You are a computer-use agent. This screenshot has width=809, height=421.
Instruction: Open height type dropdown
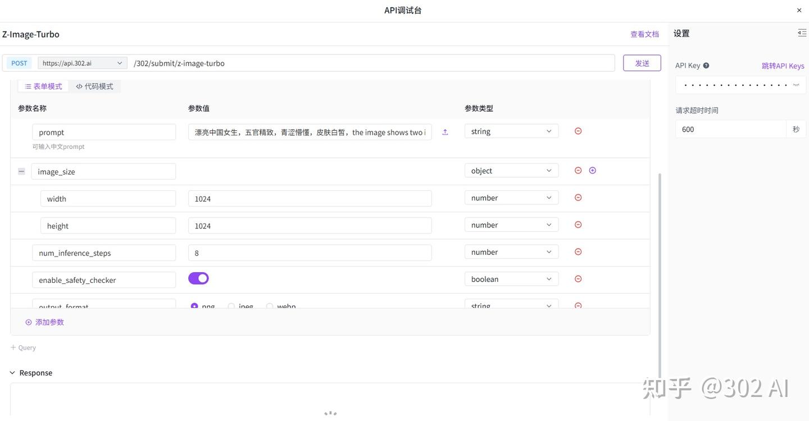(511, 225)
